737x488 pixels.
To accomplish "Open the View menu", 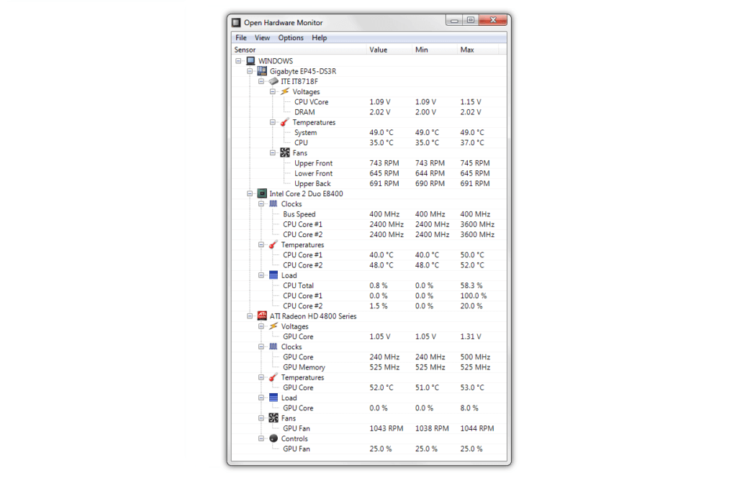I will pyautogui.click(x=262, y=38).
